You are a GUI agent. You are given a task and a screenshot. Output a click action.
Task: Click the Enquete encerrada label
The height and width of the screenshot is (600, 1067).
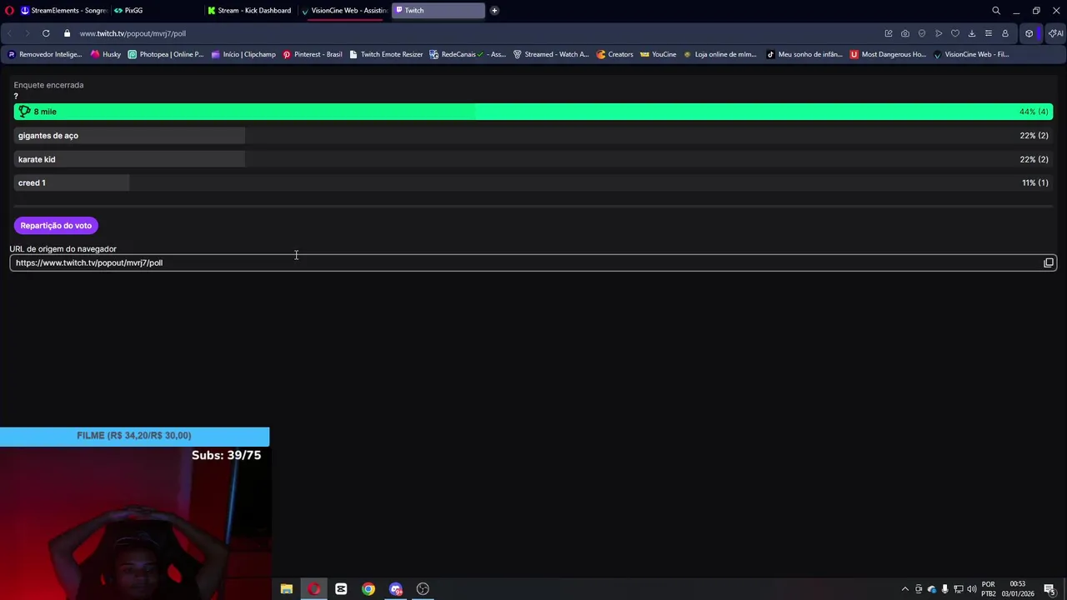[48, 85]
